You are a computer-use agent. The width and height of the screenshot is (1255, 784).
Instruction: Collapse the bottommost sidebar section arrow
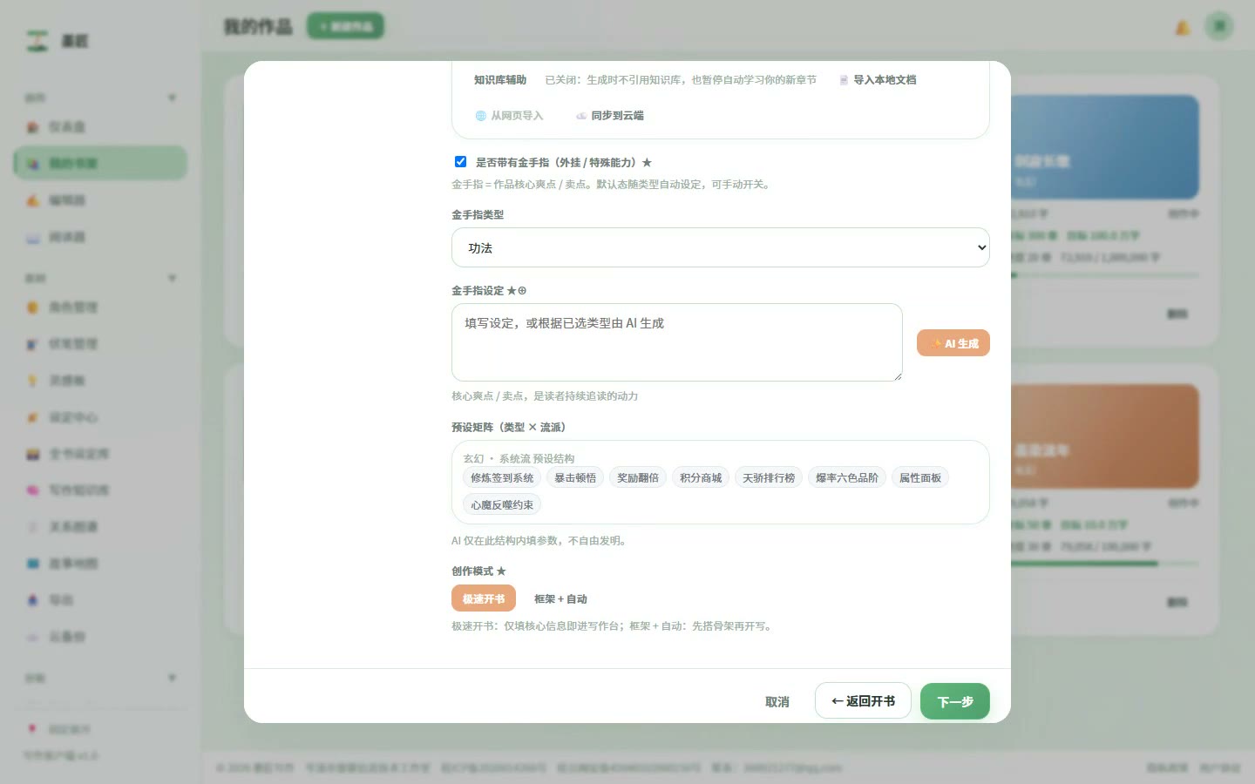pos(172,678)
